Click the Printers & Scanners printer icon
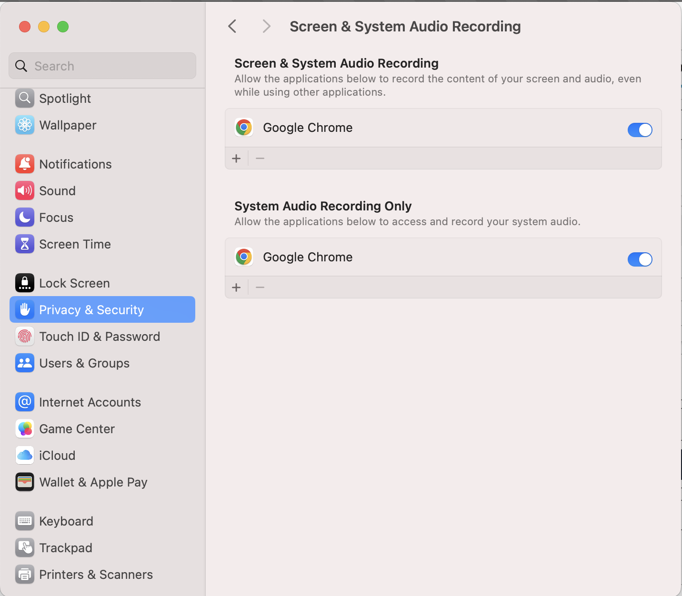682x596 pixels. [x=25, y=575]
